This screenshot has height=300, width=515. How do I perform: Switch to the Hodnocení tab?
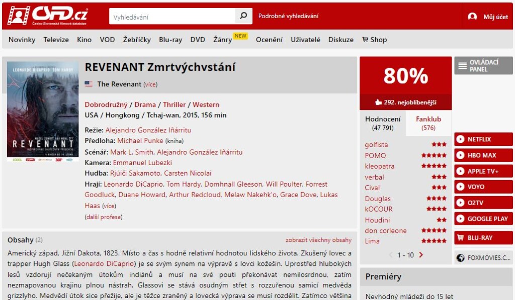click(383, 123)
